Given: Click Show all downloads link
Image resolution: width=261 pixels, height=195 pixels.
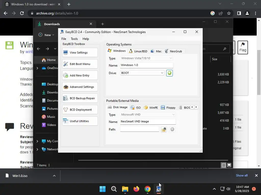Looking at the screenshot, I should click(x=242, y=175).
